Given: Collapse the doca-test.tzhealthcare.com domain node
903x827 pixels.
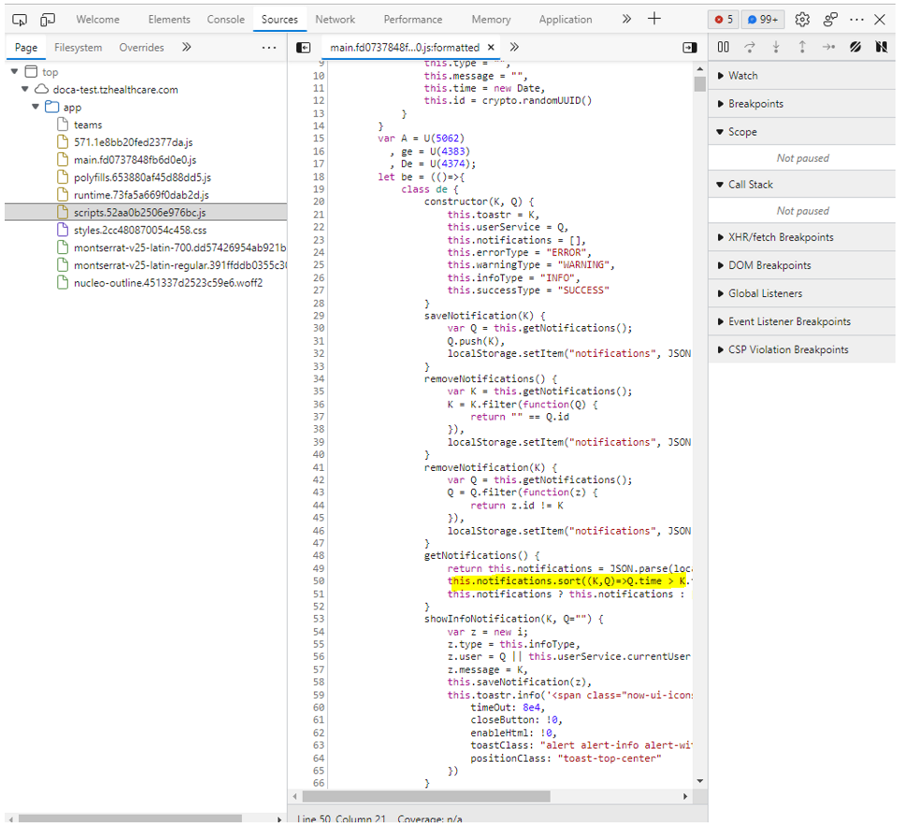Looking at the screenshot, I should (25, 90).
